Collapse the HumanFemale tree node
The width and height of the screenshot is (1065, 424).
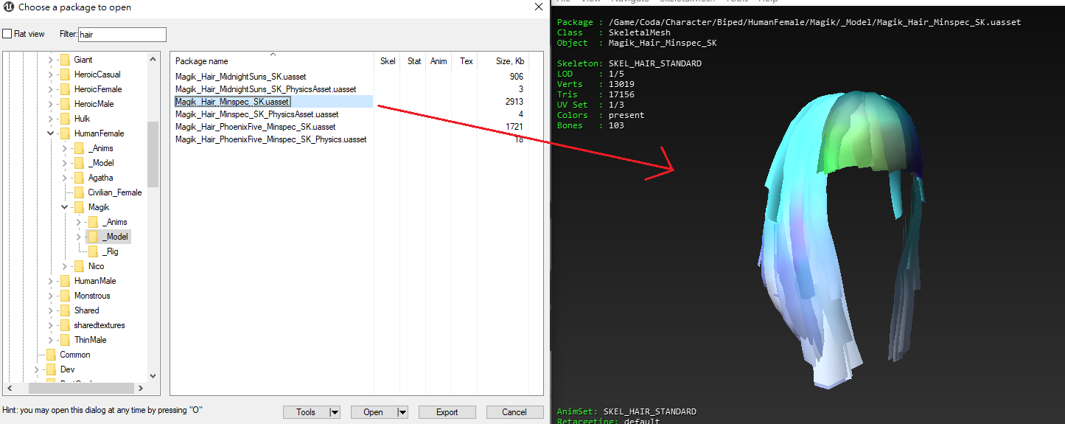tap(51, 133)
